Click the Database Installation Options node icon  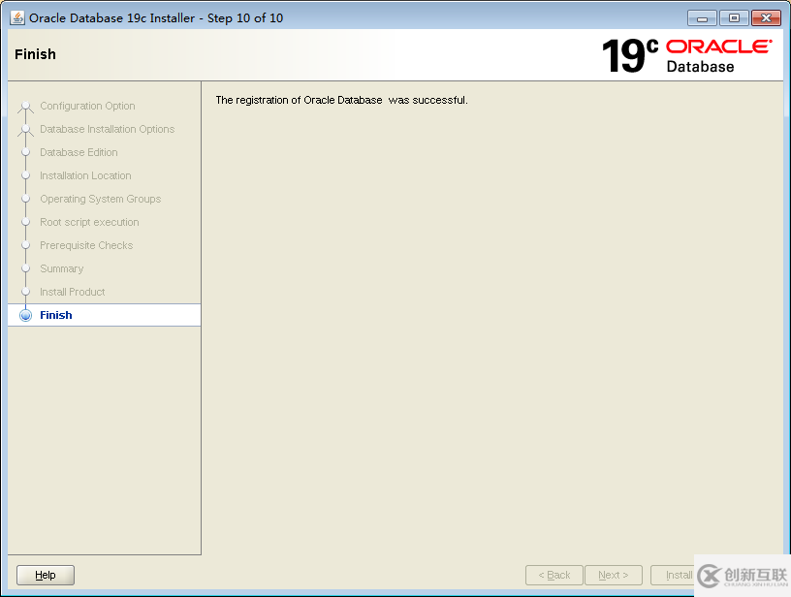pyautogui.click(x=26, y=130)
